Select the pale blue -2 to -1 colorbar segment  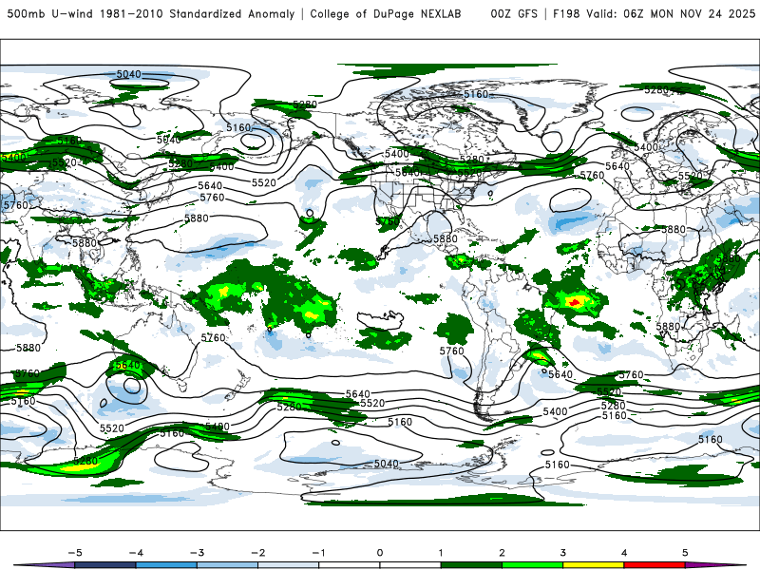pos(289,565)
